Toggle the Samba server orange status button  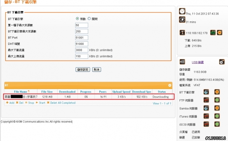click(217, 108)
